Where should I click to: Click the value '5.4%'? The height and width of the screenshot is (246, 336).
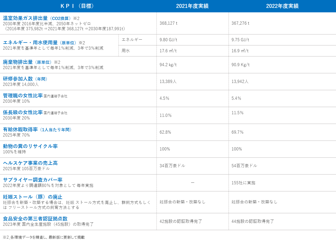[236, 98]
